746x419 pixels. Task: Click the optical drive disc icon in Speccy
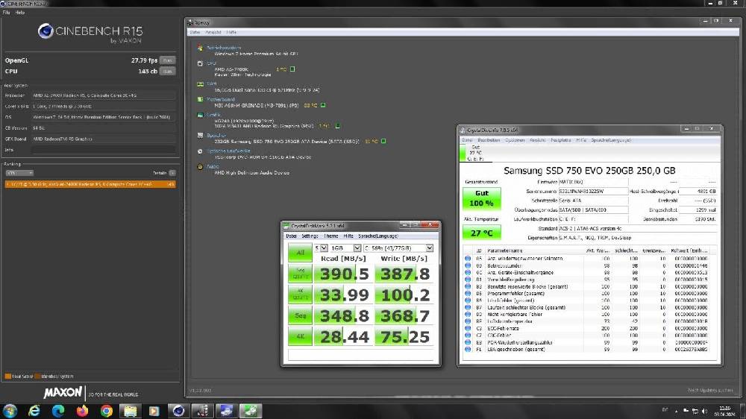(200, 151)
